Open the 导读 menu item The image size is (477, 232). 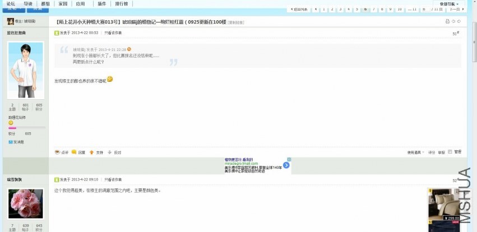point(28,4)
